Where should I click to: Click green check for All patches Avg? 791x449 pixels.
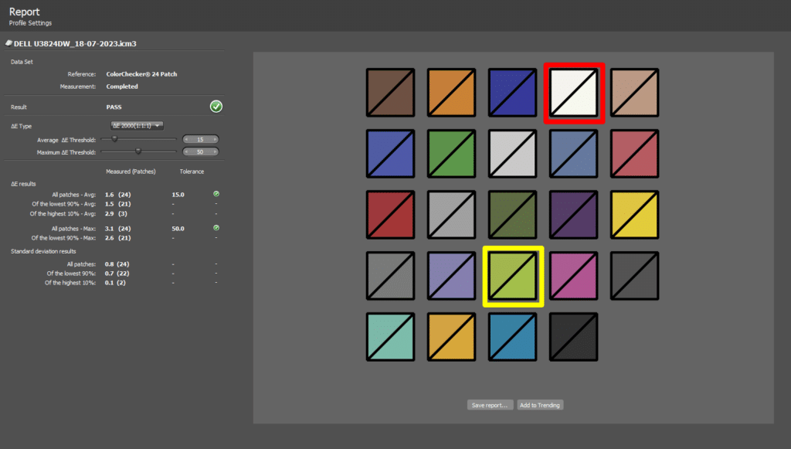click(216, 193)
